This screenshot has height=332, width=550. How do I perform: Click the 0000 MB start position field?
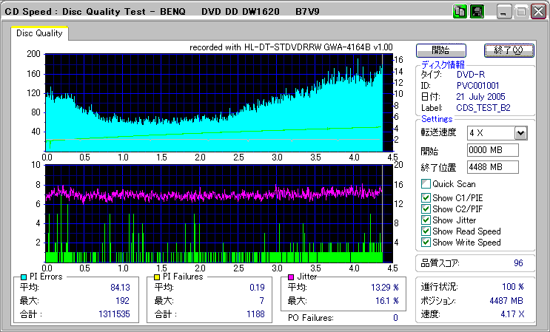click(x=492, y=151)
